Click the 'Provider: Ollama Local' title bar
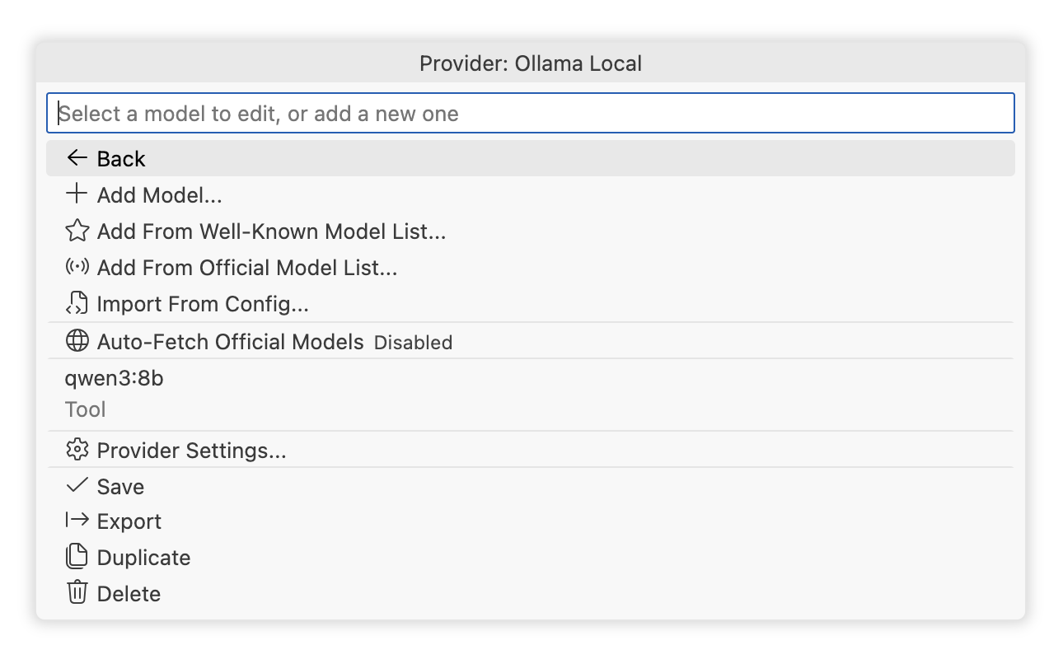The image size is (1063, 659). click(531, 63)
